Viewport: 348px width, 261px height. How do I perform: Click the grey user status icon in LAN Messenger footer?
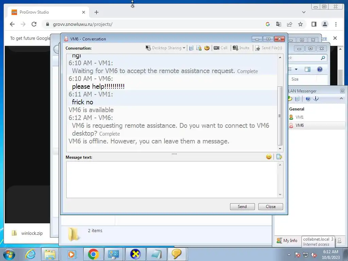pyautogui.click(x=340, y=241)
